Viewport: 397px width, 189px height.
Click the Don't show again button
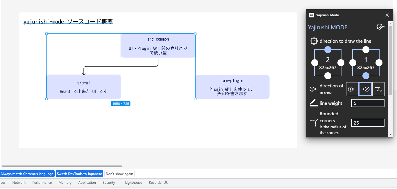[119, 174]
